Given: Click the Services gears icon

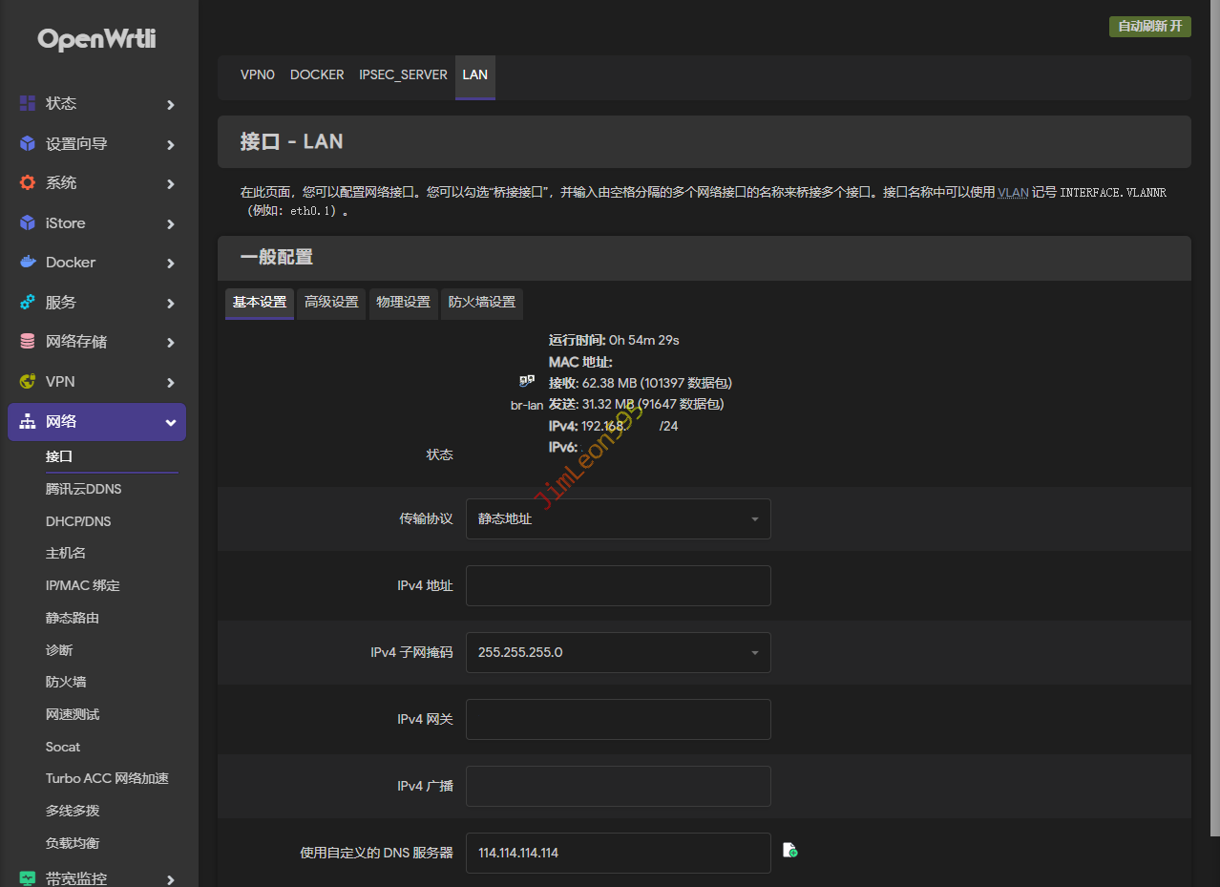Looking at the screenshot, I should [x=28, y=302].
